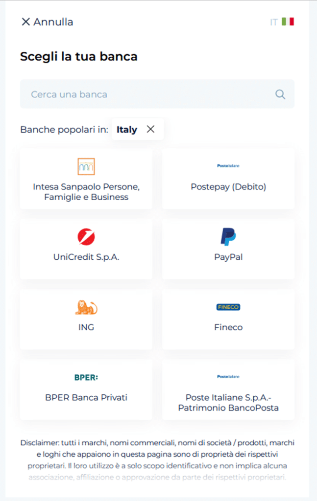Click the Italian flag icon
The image size is (317, 501).
(x=288, y=22)
